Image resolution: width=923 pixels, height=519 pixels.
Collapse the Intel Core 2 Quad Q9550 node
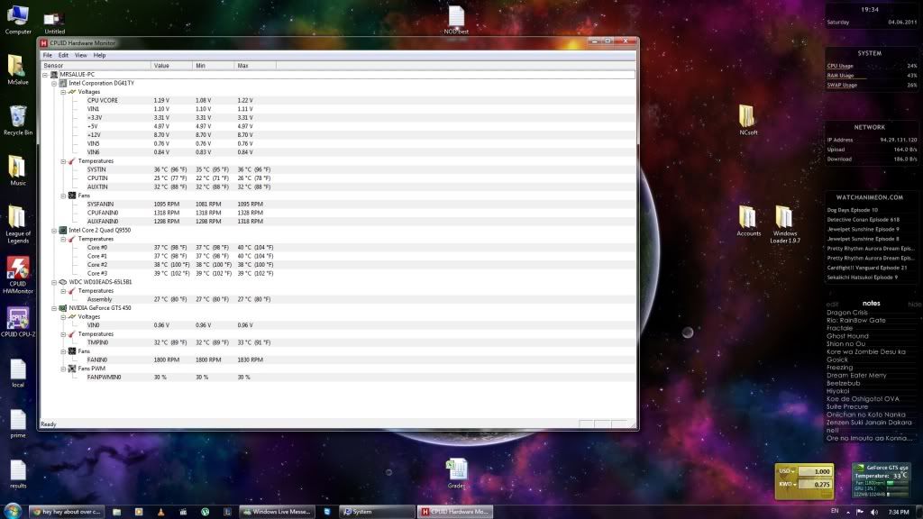(x=54, y=231)
